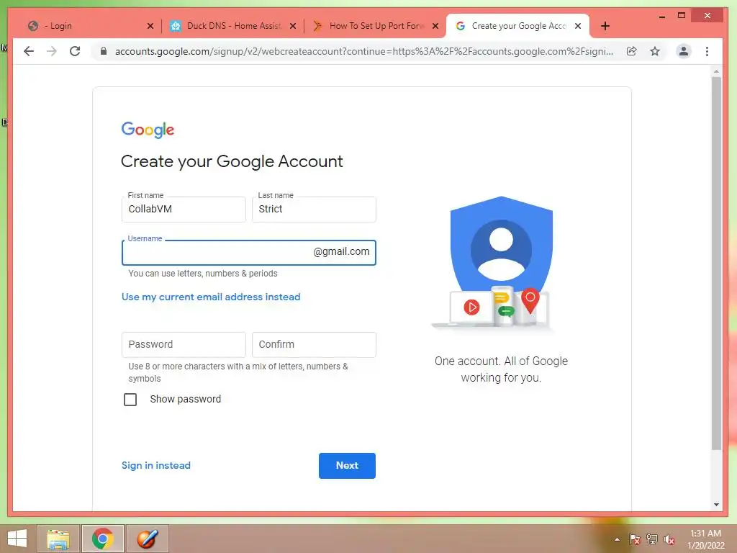This screenshot has height=553, width=737.
Task: Click the Sign in instead link
Action: (156, 465)
